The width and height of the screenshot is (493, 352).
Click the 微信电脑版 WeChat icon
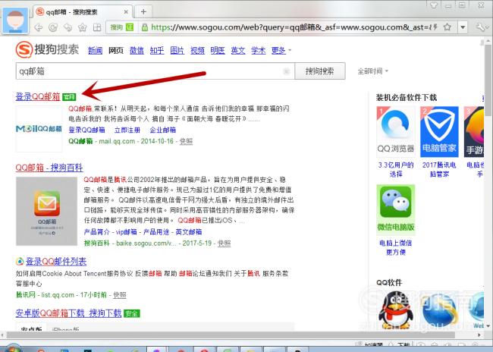[x=395, y=209]
